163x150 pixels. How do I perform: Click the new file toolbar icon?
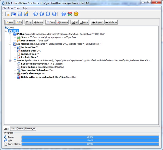(7, 14)
